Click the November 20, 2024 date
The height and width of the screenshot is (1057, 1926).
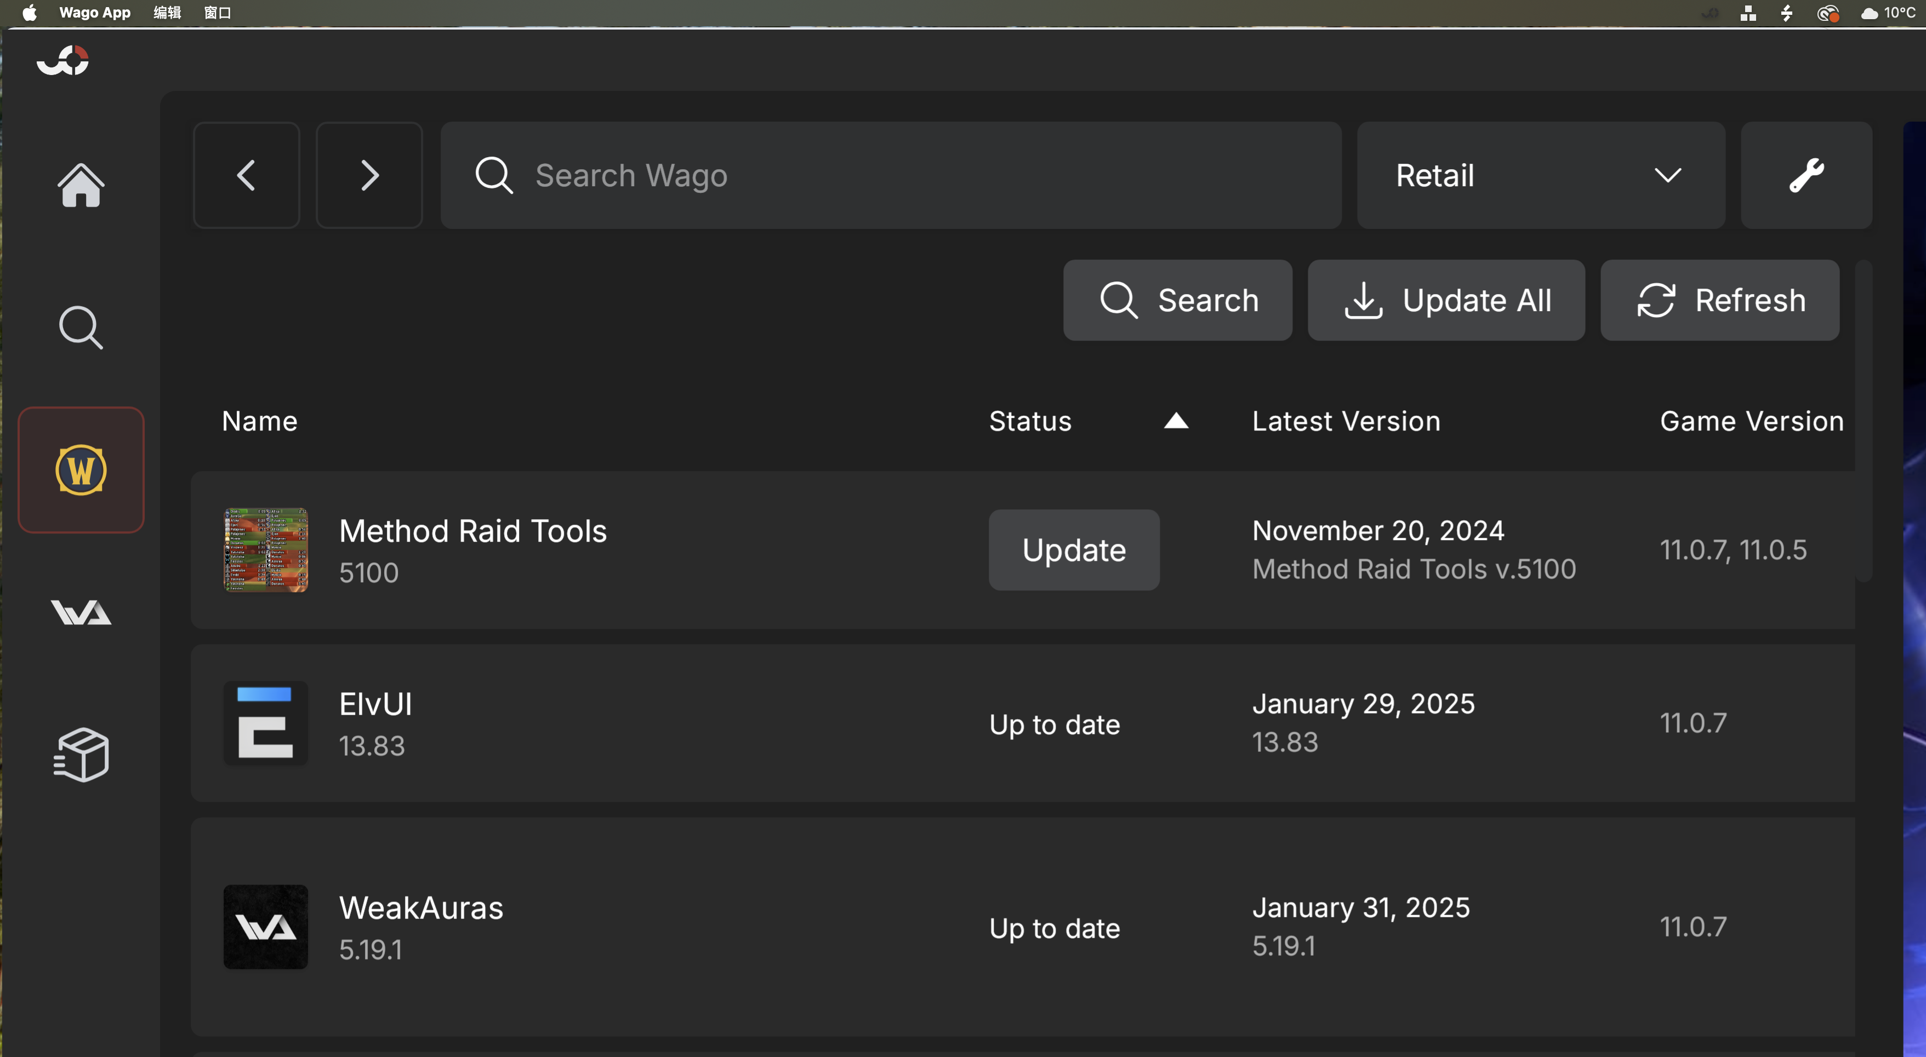point(1378,530)
